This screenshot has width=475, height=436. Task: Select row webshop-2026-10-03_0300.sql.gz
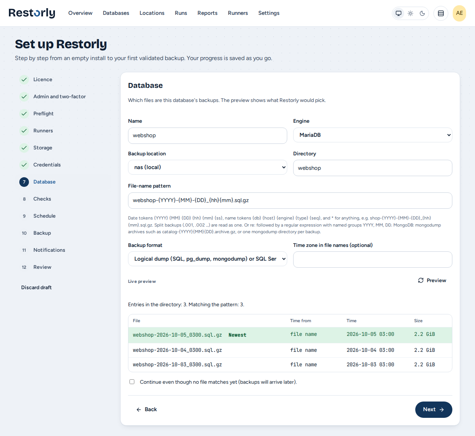[290, 365]
